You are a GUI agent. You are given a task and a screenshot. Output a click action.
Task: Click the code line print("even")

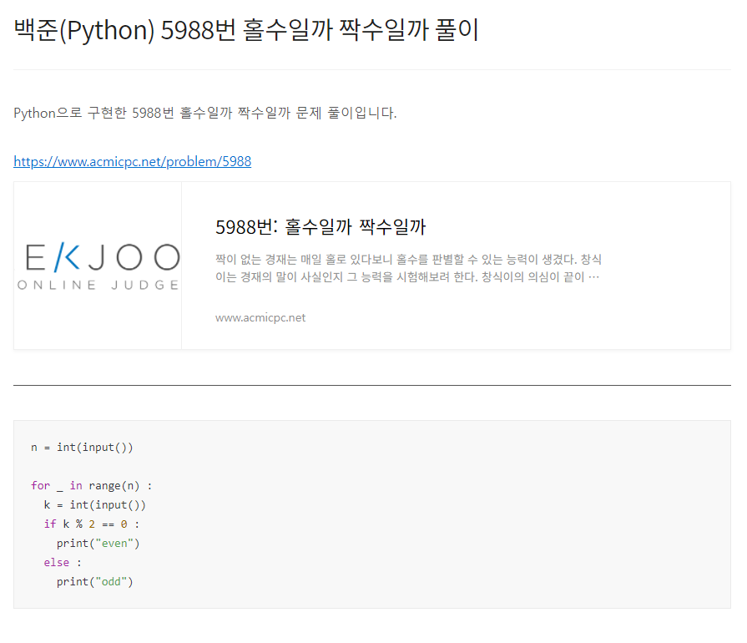click(98, 544)
